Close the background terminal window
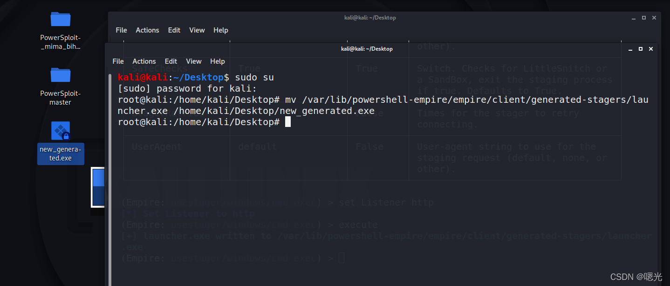Image resolution: width=670 pixels, height=286 pixels. tap(654, 18)
